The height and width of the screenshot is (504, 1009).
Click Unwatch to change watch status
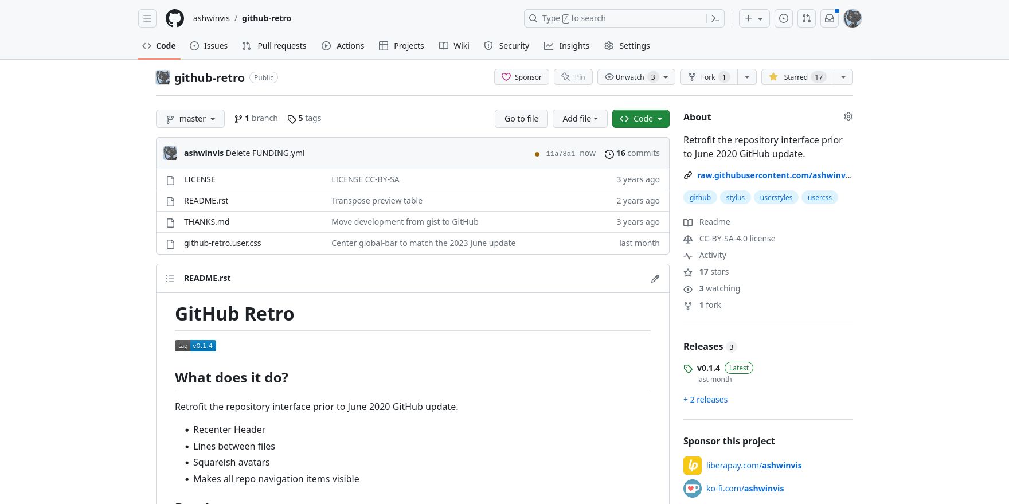(636, 77)
